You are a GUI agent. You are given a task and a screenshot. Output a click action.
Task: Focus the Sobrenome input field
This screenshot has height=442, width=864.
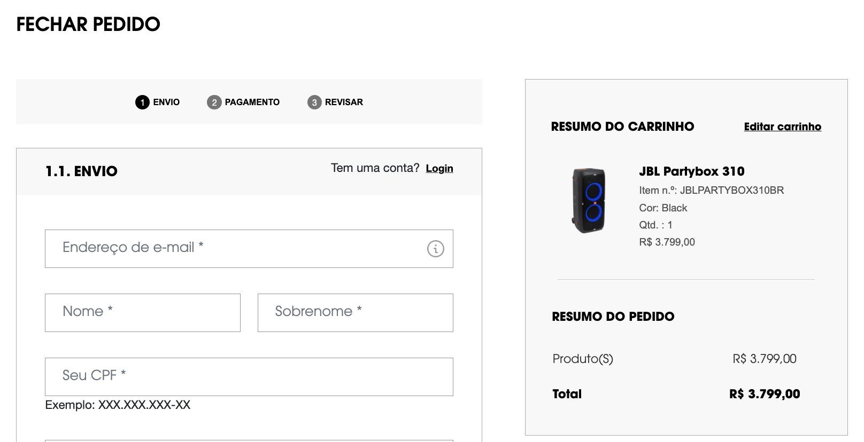356,313
